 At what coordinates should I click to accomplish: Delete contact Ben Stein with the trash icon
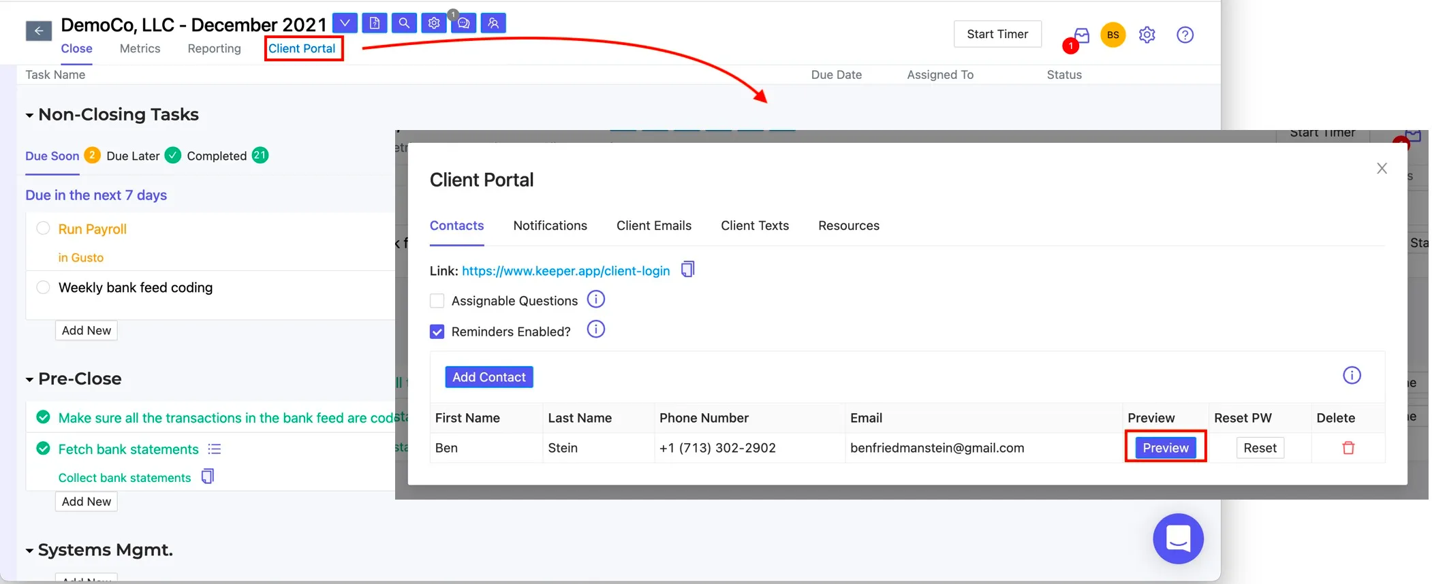(x=1348, y=448)
